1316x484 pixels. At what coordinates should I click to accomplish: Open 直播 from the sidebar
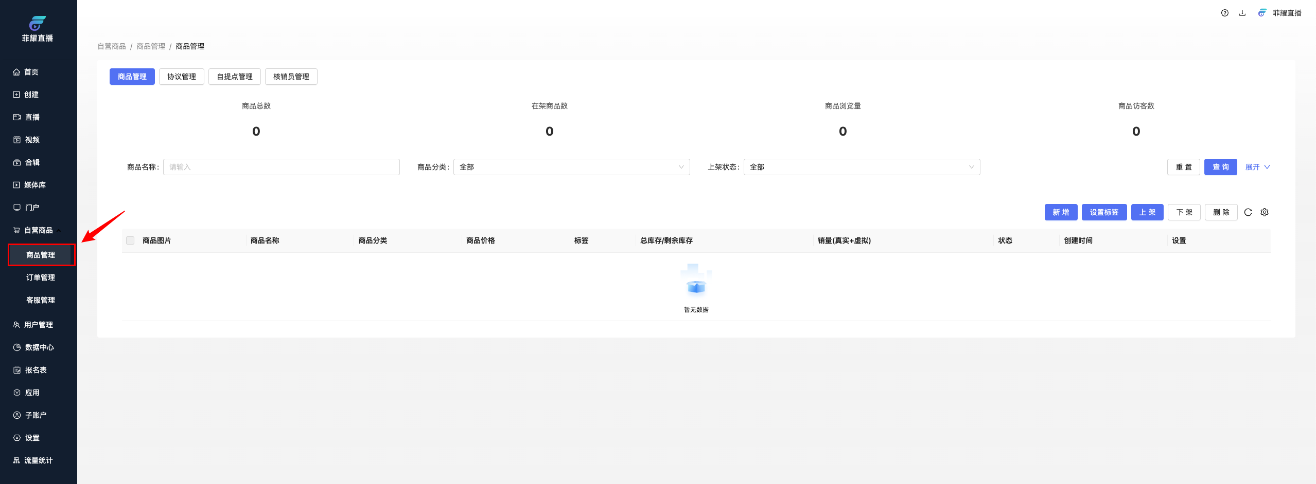[32, 117]
